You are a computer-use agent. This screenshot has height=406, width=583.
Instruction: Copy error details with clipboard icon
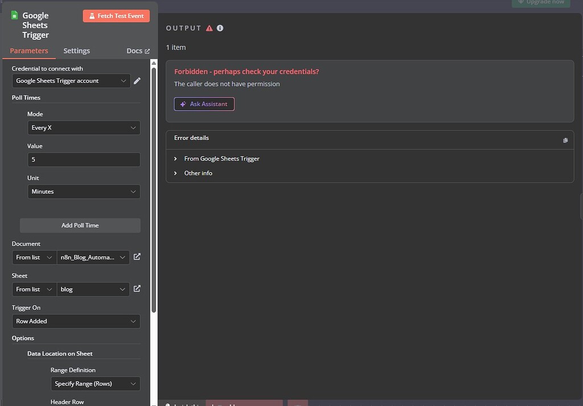click(565, 140)
